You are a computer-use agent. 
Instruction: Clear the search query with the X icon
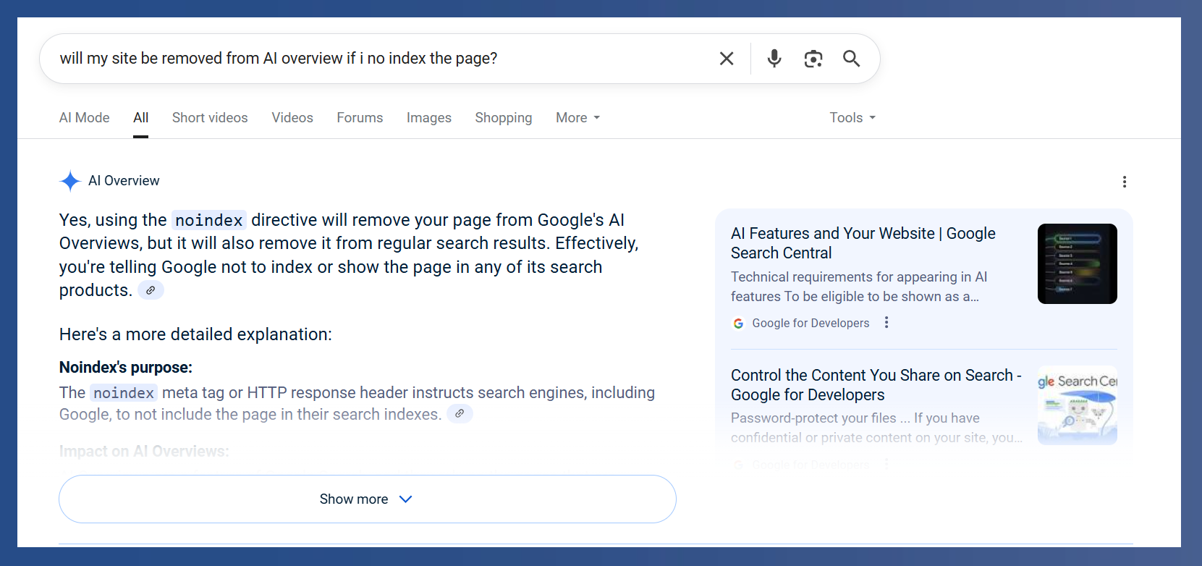point(727,59)
